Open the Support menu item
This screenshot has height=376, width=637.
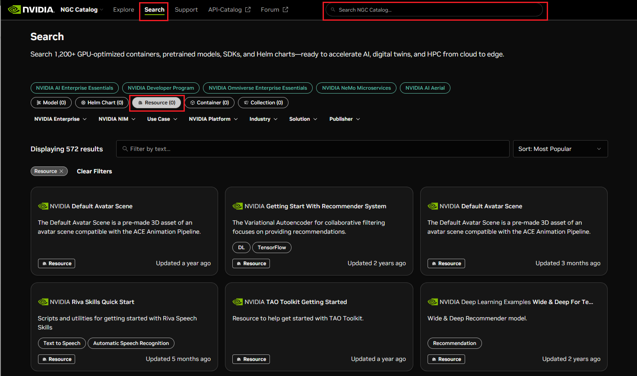(186, 9)
